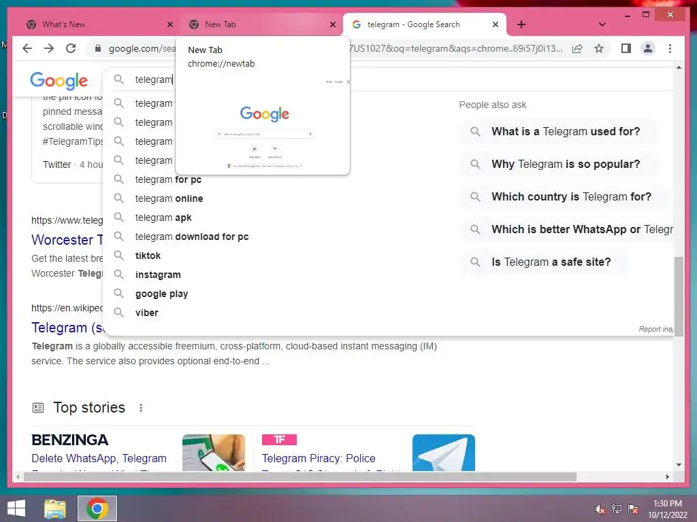Click the network tray icon
Viewport: 697px width, 522px height.
click(616, 509)
